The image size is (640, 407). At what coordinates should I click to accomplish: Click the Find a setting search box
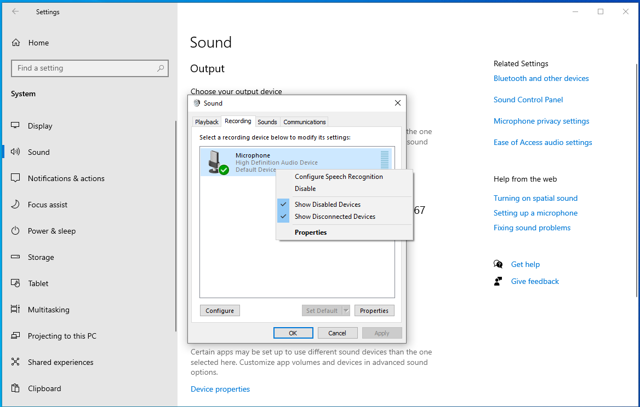90,68
